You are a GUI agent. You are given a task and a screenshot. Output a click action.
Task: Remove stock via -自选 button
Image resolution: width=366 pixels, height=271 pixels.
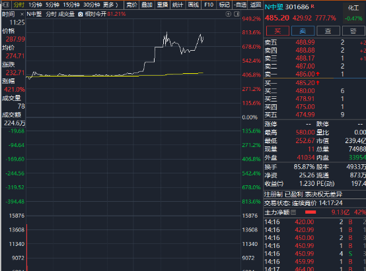pos(240,5)
